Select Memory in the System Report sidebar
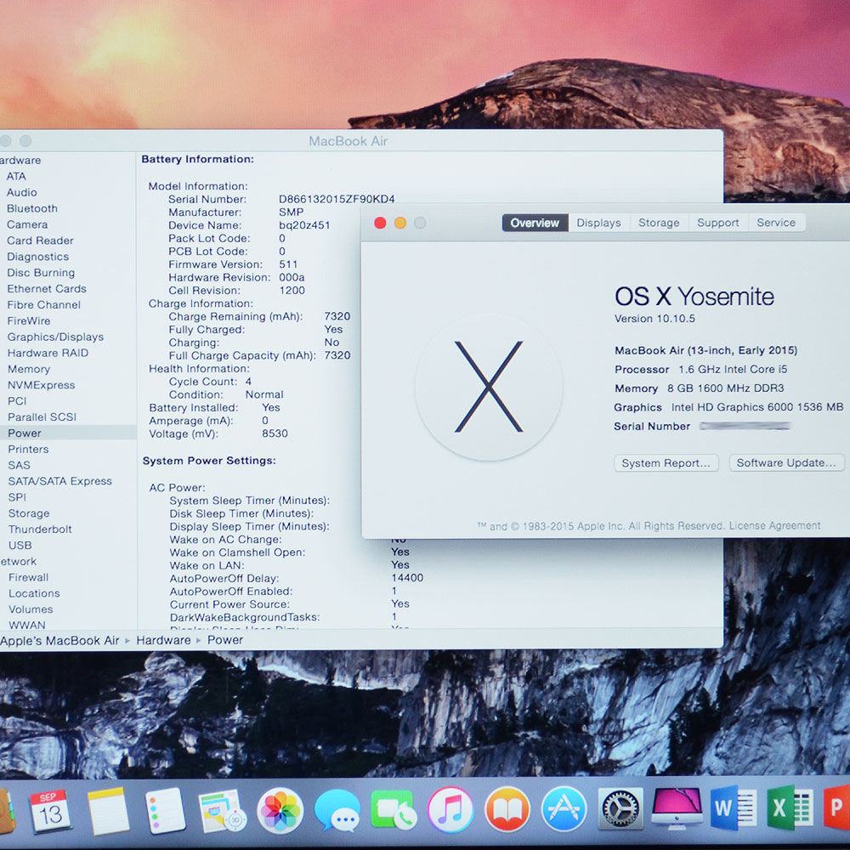Image resolution: width=850 pixels, height=850 pixels. tap(29, 369)
